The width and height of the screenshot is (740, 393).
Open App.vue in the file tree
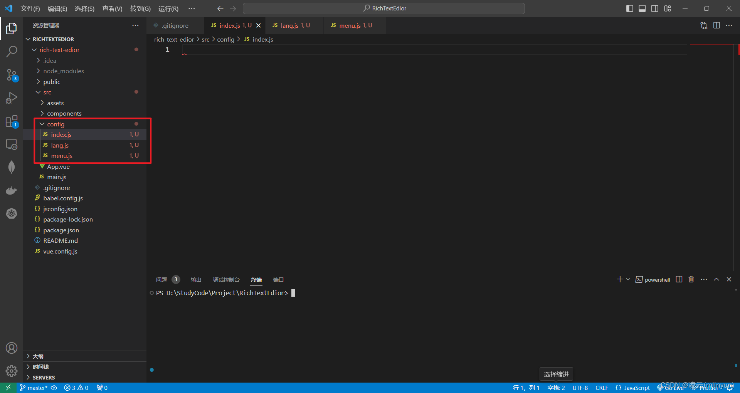coord(85,166)
